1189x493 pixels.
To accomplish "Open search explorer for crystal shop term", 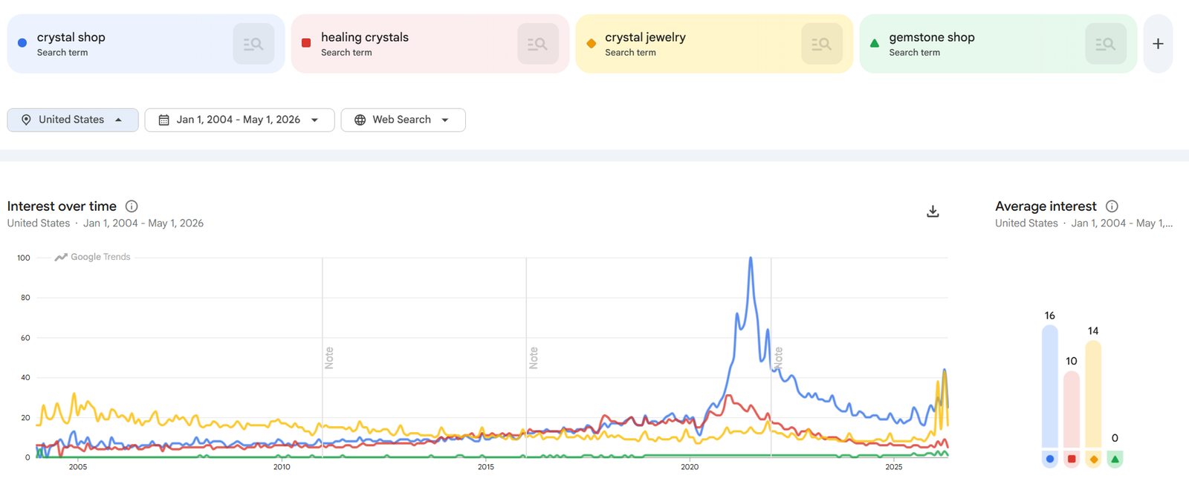I will 253,44.
